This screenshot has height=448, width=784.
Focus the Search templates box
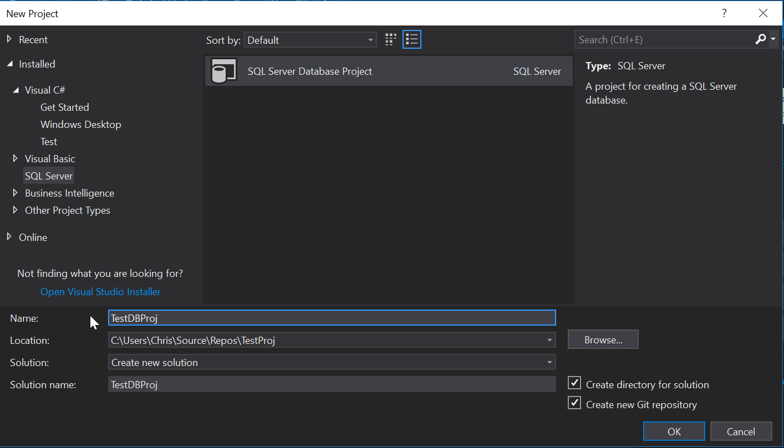(x=663, y=40)
